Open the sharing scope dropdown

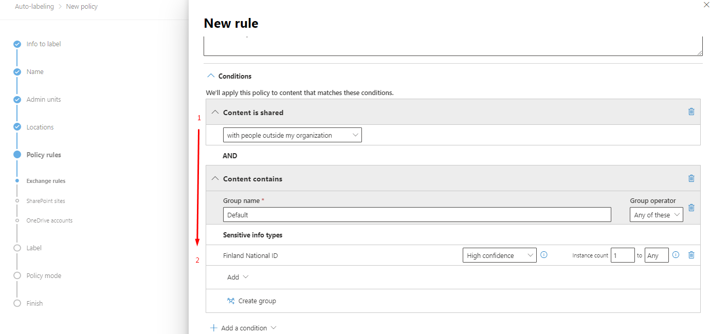tap(293, 135)
